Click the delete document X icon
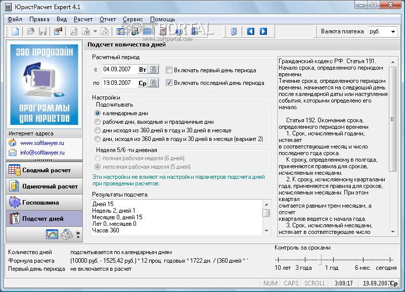This screenshot has width=405, height=292. click(105, 31)
